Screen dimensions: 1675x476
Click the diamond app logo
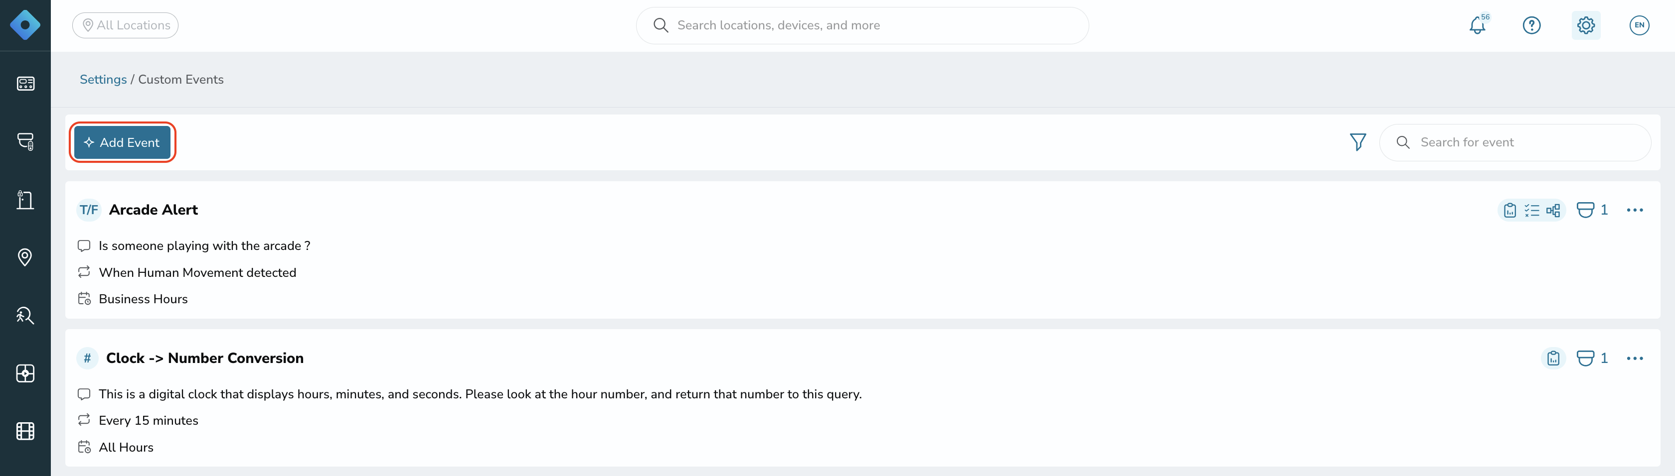click(x=25, y=25)
